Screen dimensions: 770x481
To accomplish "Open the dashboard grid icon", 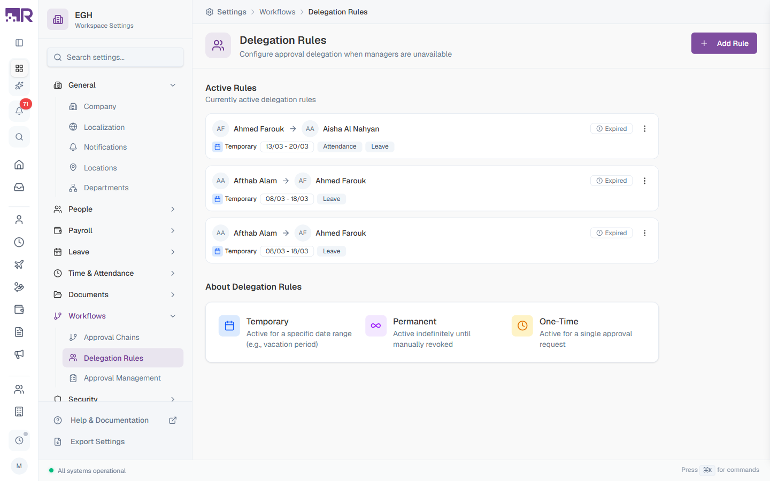I will pos(19,68).
